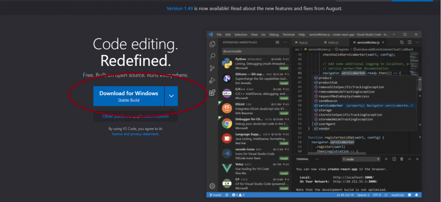The width and height of the screenshot is (441, 202).
Task: Click the VS Code logo in title bar
Action: [x=211, y=34]
